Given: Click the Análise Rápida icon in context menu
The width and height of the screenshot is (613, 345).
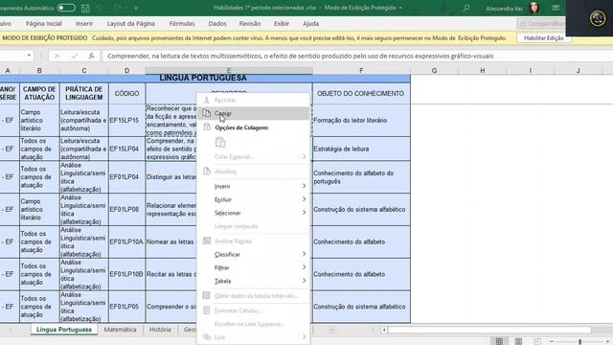Looking at the screenshot, I should pyautogui.click(x=207, y=241).
